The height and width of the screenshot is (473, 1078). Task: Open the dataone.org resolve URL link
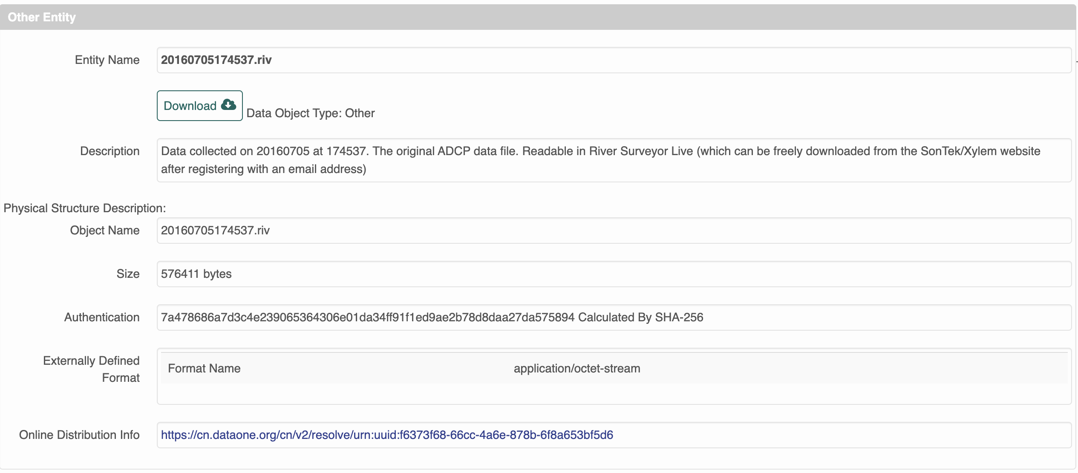tap(386, 435)
